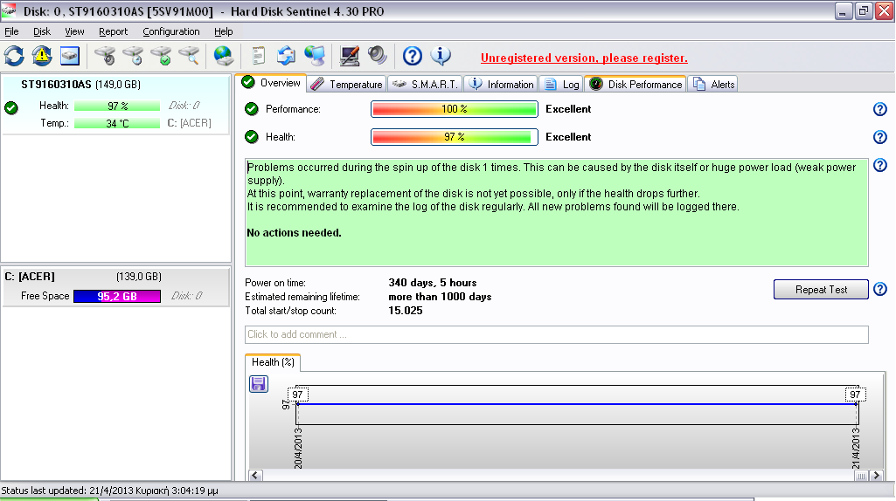The width and height of the screenshot is (896, 501).
Task: Select the Health (%) graph tab
Action: pyautogui.click(x=273, y=362)
